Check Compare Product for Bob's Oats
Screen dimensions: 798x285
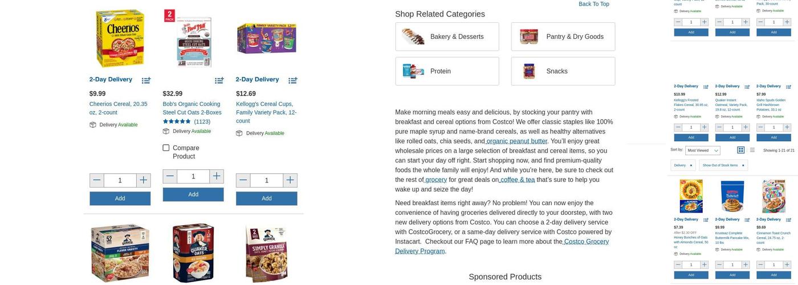click(x=166, y=148)
